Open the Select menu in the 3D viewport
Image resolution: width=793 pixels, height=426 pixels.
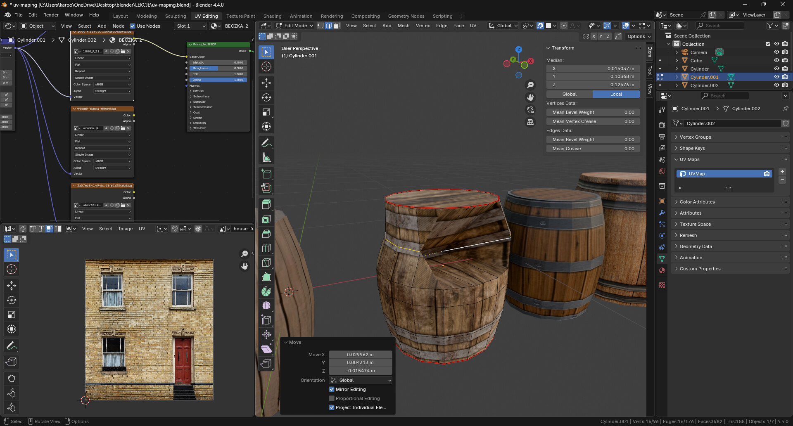[x=369, y=26]
